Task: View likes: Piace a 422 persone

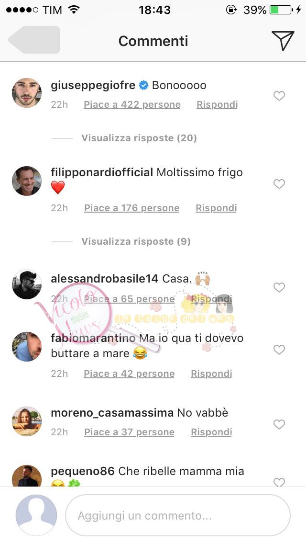Action: tap(132, 105)
